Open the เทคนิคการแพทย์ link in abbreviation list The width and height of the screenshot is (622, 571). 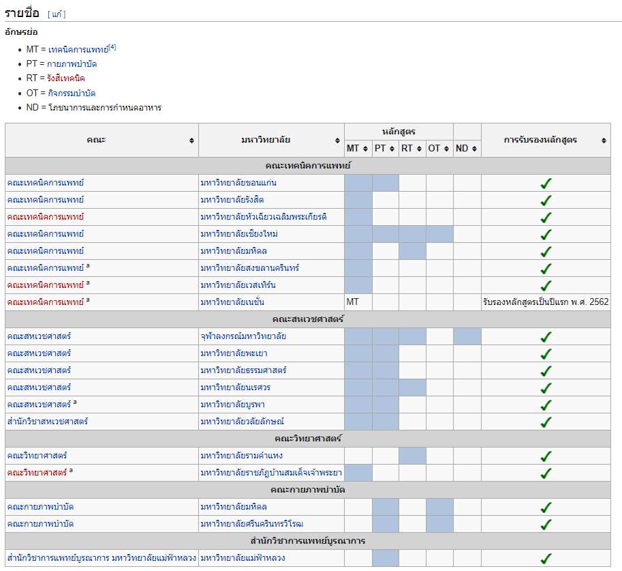pyautogui.click(x=78, y=50)
